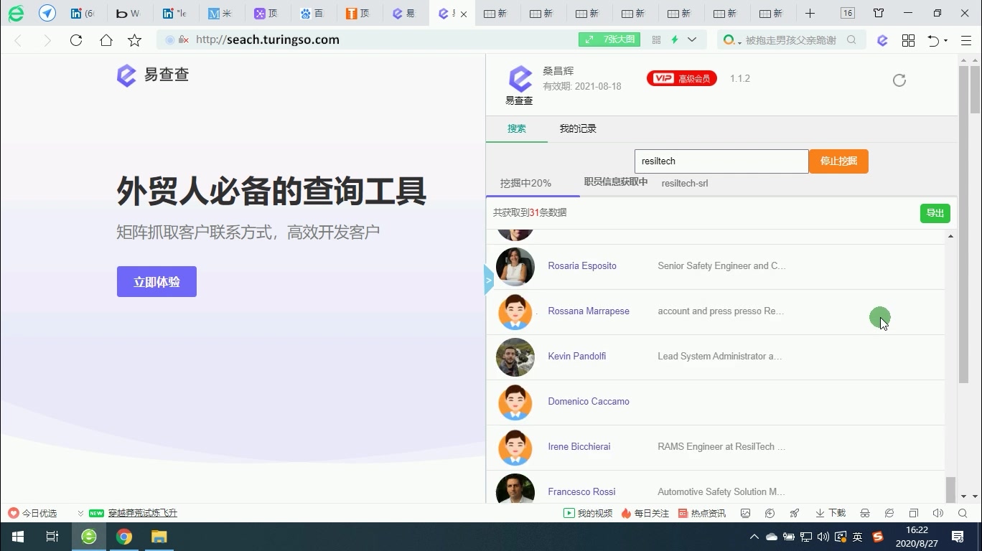Click the tab count 16 icon
Image resolution: width=982 pixels, height=551 pixels.
[848, 13]
